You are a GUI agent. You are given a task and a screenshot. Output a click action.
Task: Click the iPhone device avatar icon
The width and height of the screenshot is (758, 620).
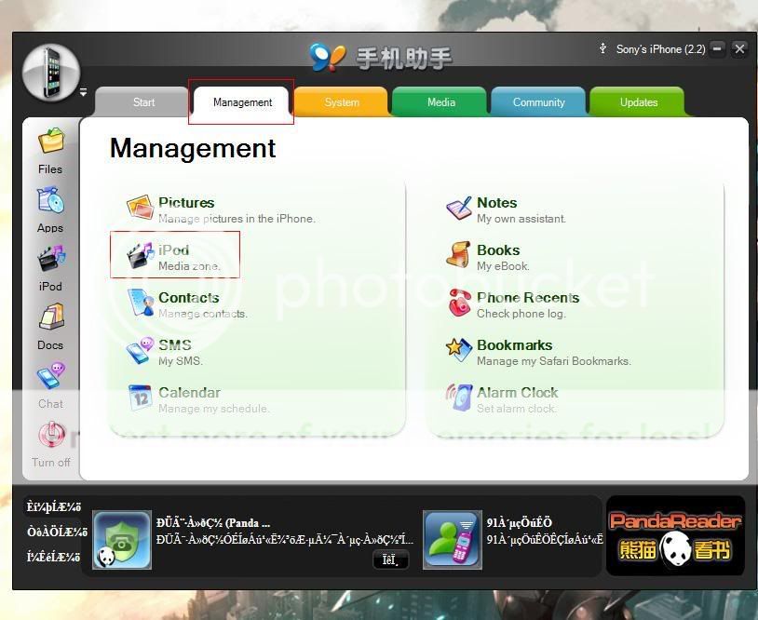[51, 73]
